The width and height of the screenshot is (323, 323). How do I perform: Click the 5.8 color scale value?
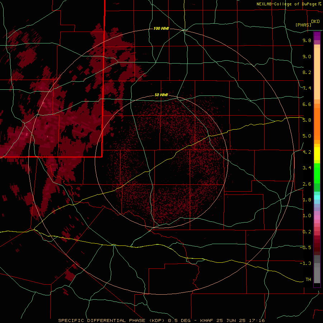point(307,120)
